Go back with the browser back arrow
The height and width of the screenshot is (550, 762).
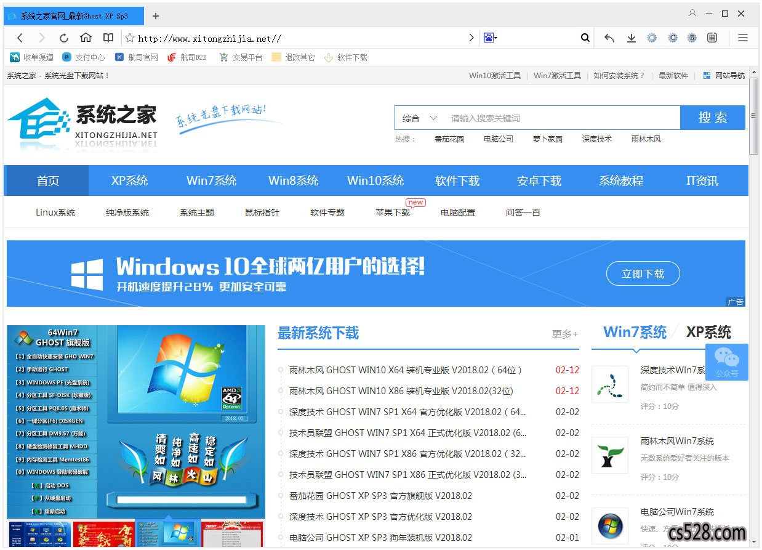(x=20, y=38)
